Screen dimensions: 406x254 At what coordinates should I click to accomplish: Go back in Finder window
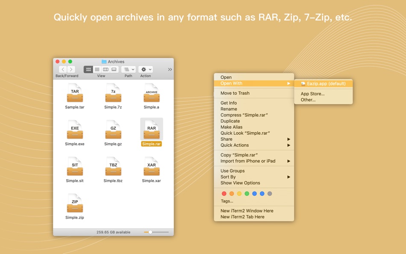pos(63,69)
